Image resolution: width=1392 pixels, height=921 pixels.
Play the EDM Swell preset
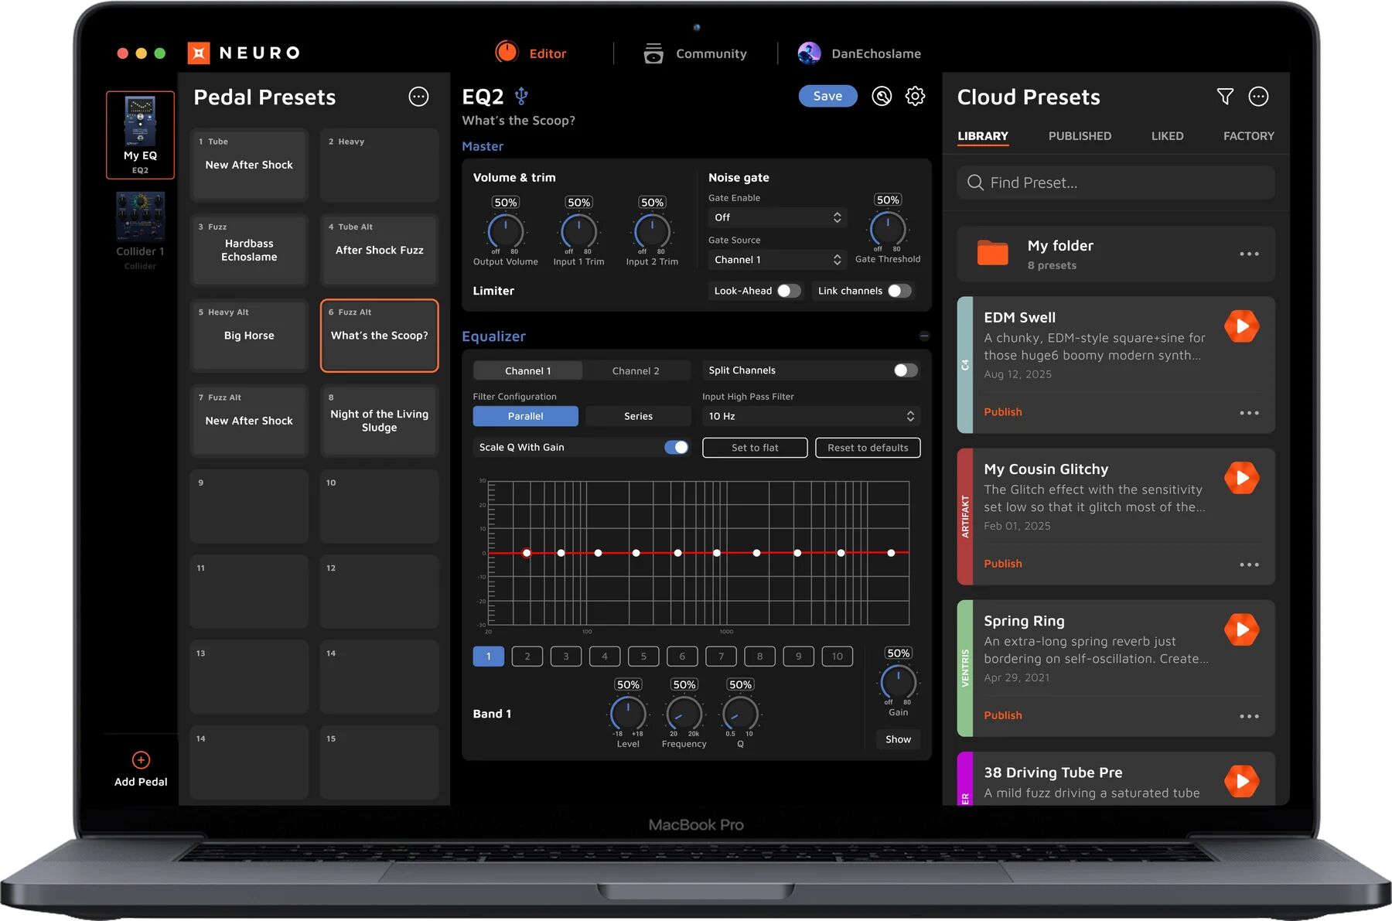coord(1242,326)
